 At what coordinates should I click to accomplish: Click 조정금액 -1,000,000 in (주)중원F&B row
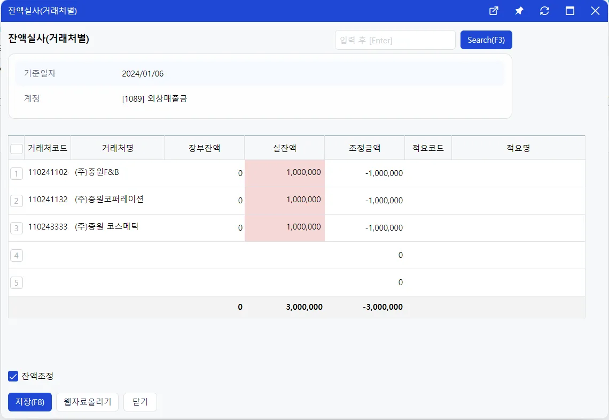(384, 173)
